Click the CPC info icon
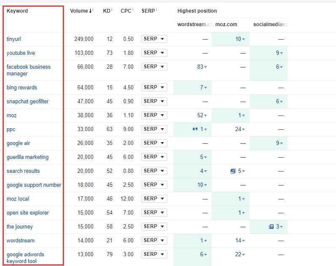 133,9
